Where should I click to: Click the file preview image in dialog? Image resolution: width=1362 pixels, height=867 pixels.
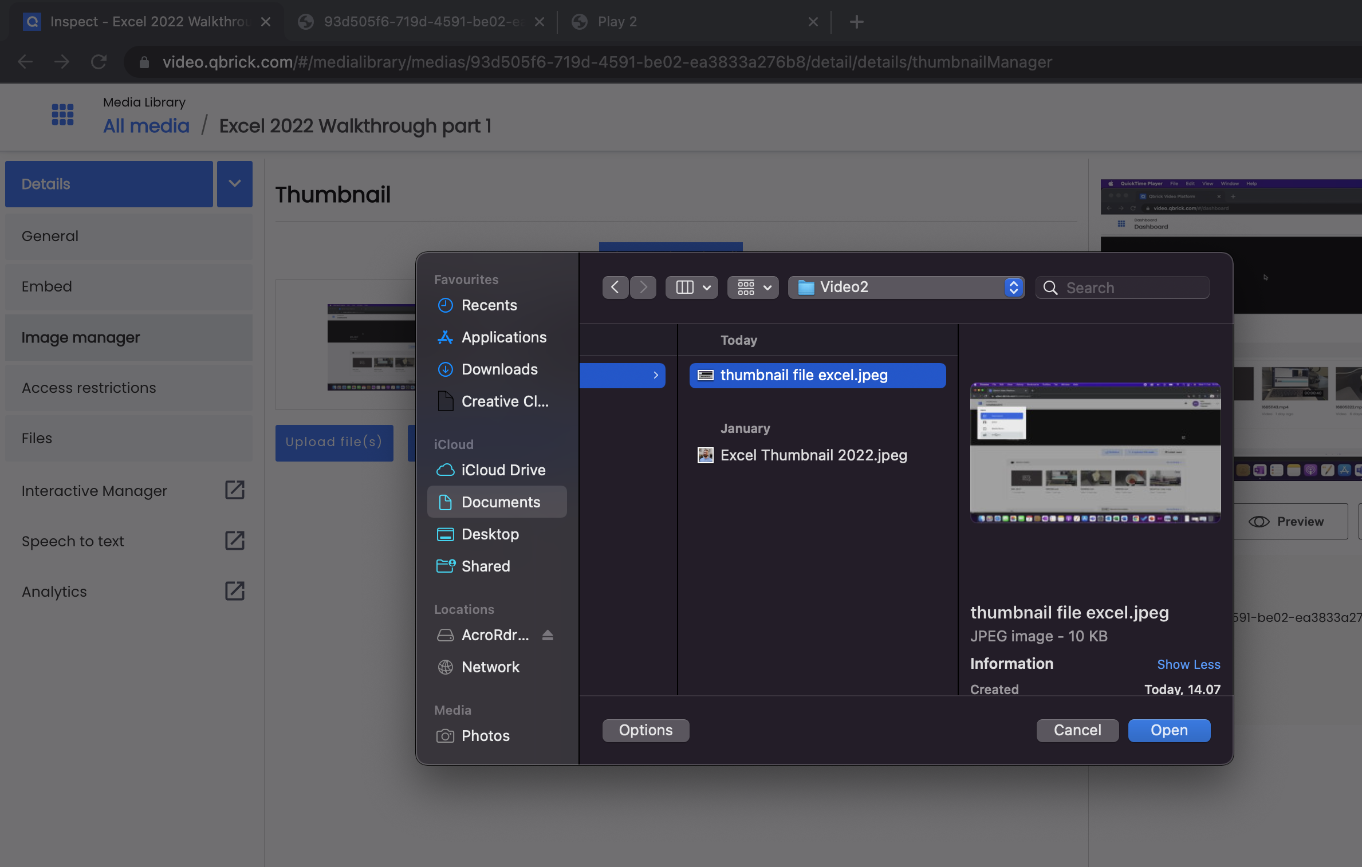tap(1095, 453)
